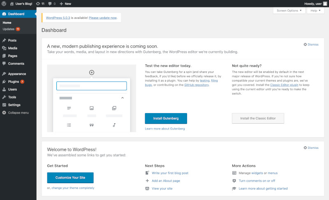
Task: Click the quote block icon in Gutenberg preview
Action: click(x=91, y=125)
